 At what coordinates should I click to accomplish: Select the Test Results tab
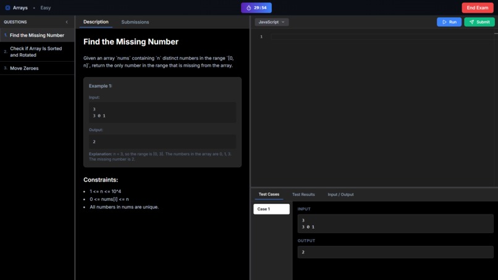pos(303,194)
